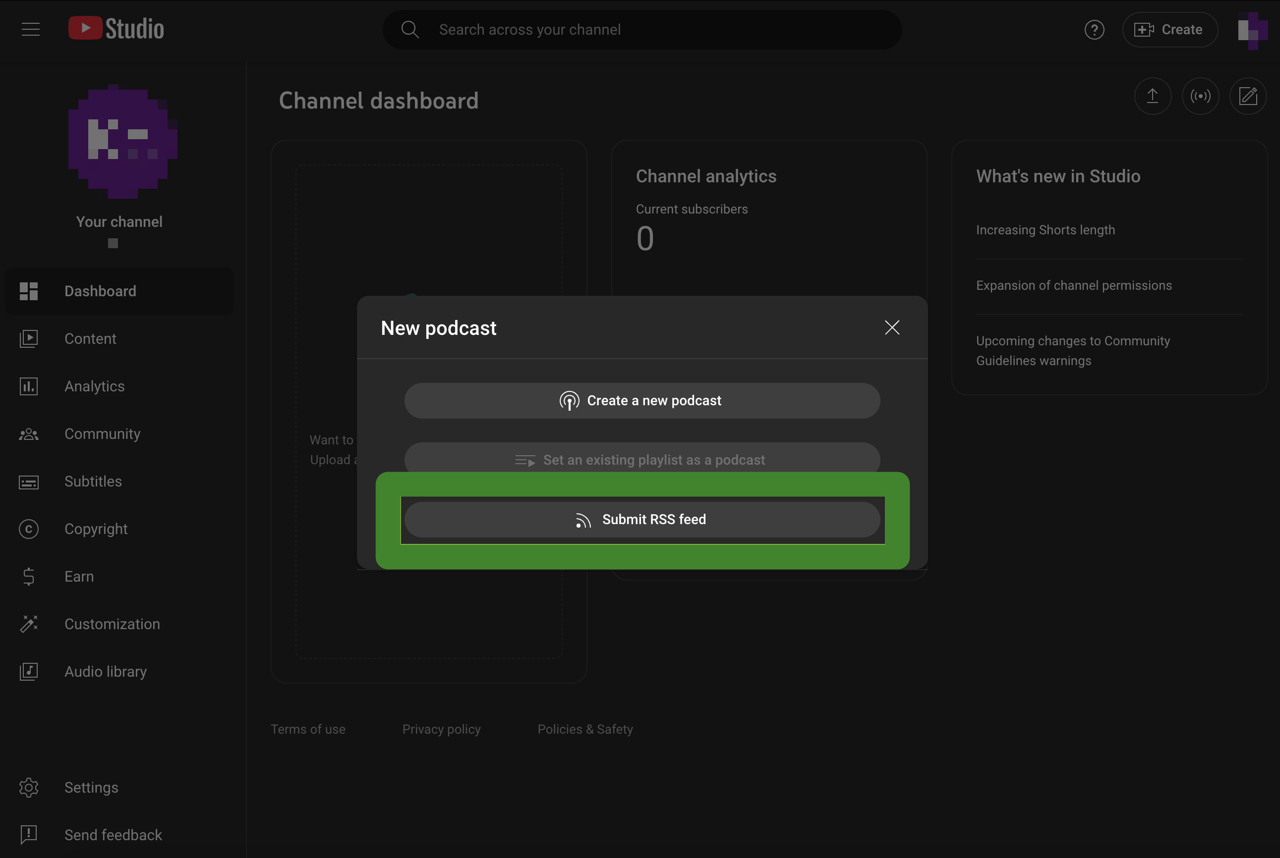This screenshot has width=1280, height=858.
Task: Click the Go live broadcast icon
Action: pos(1200,96)
